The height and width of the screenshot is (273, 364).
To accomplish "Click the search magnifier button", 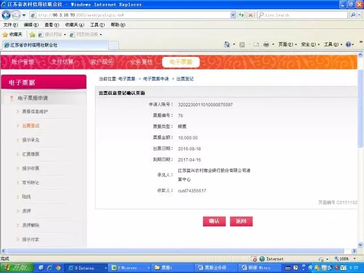I will [x=353, y=15].
